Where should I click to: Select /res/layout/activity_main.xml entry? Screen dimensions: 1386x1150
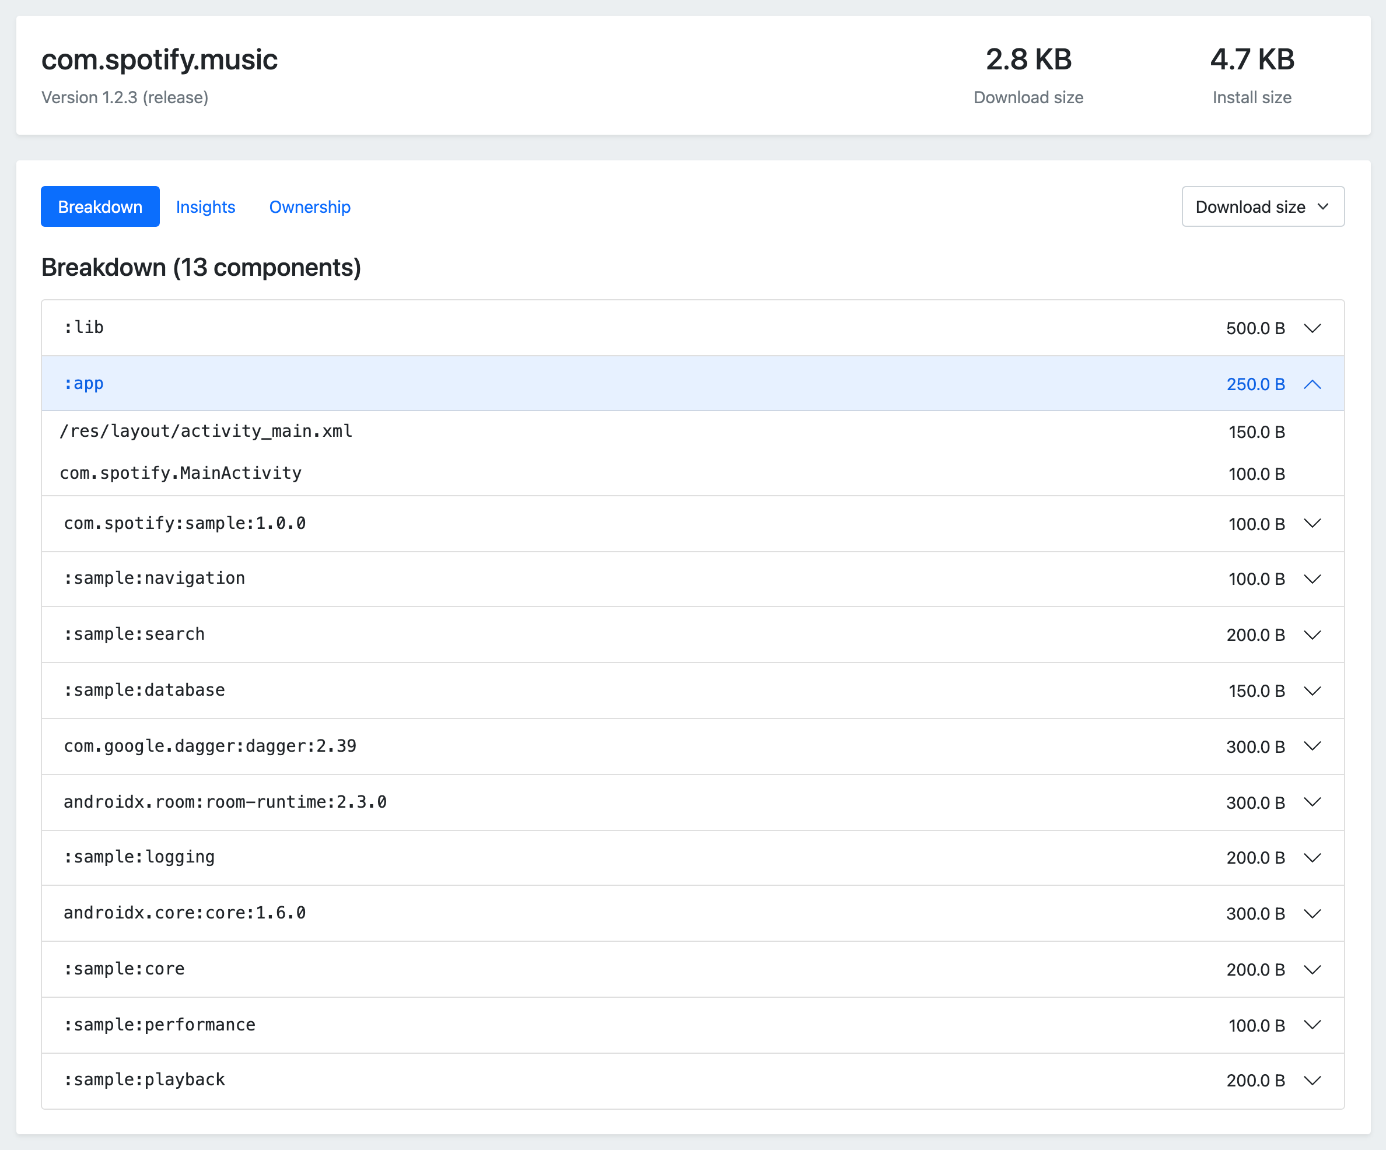click(x=206, y=432)
